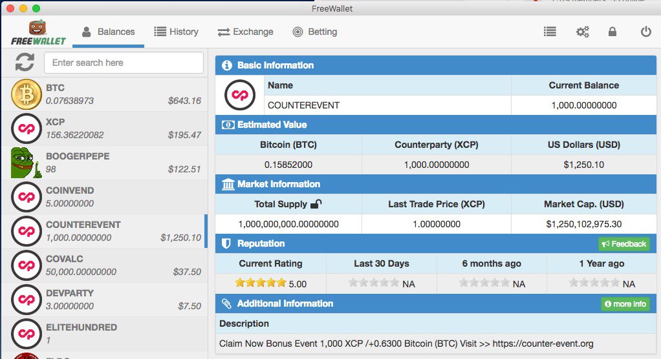This screenshot has width=661, height=359.
Task: Select the BOOGERPEPE asset row
Action: click(x=105, y=163)
